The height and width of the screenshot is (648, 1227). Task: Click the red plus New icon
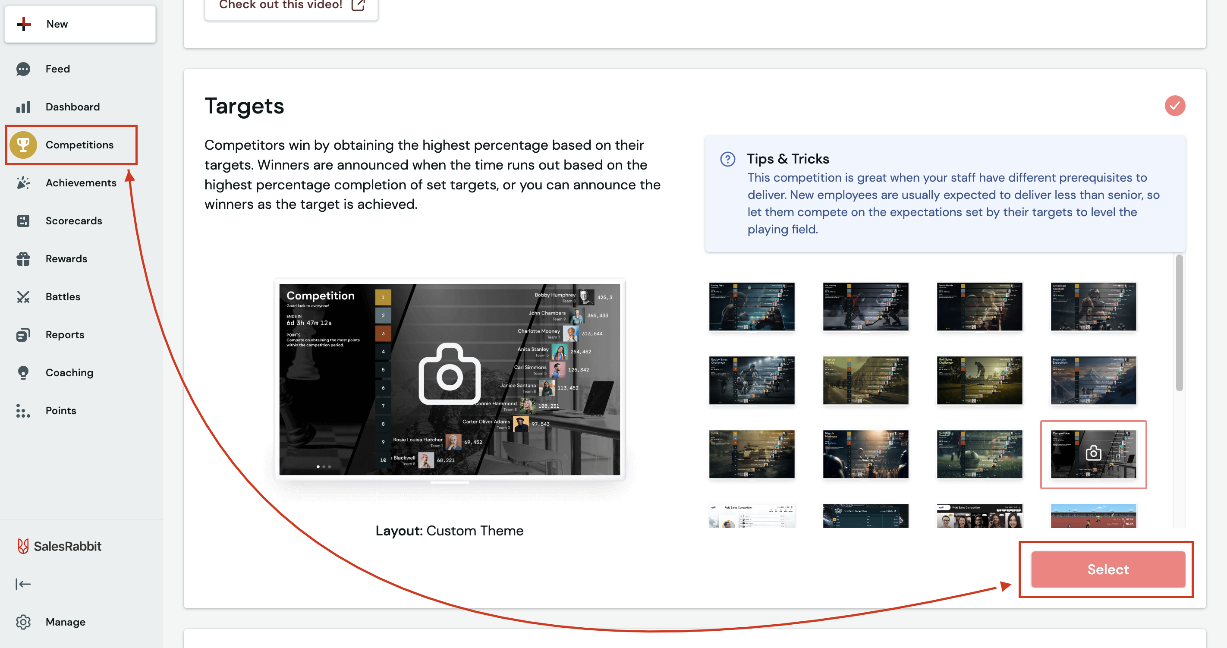(x=24, y=24)
